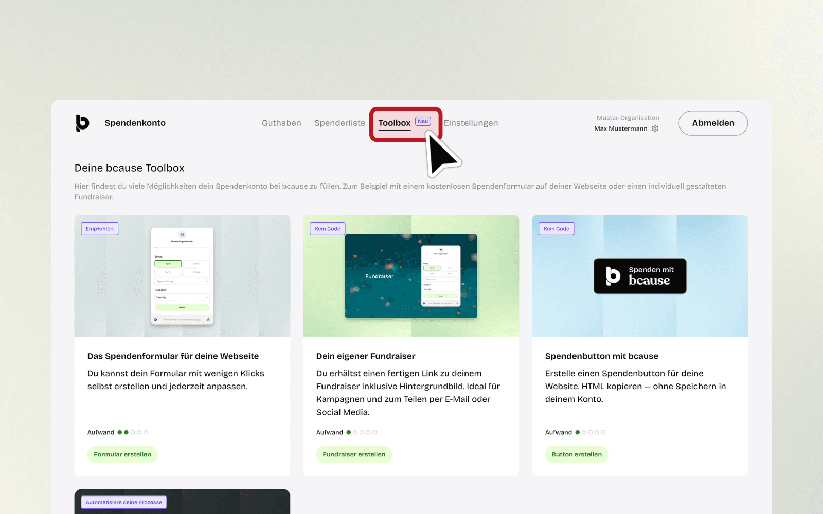
Task: Click the Button erstellen button
Action: (x=577, y=454)
